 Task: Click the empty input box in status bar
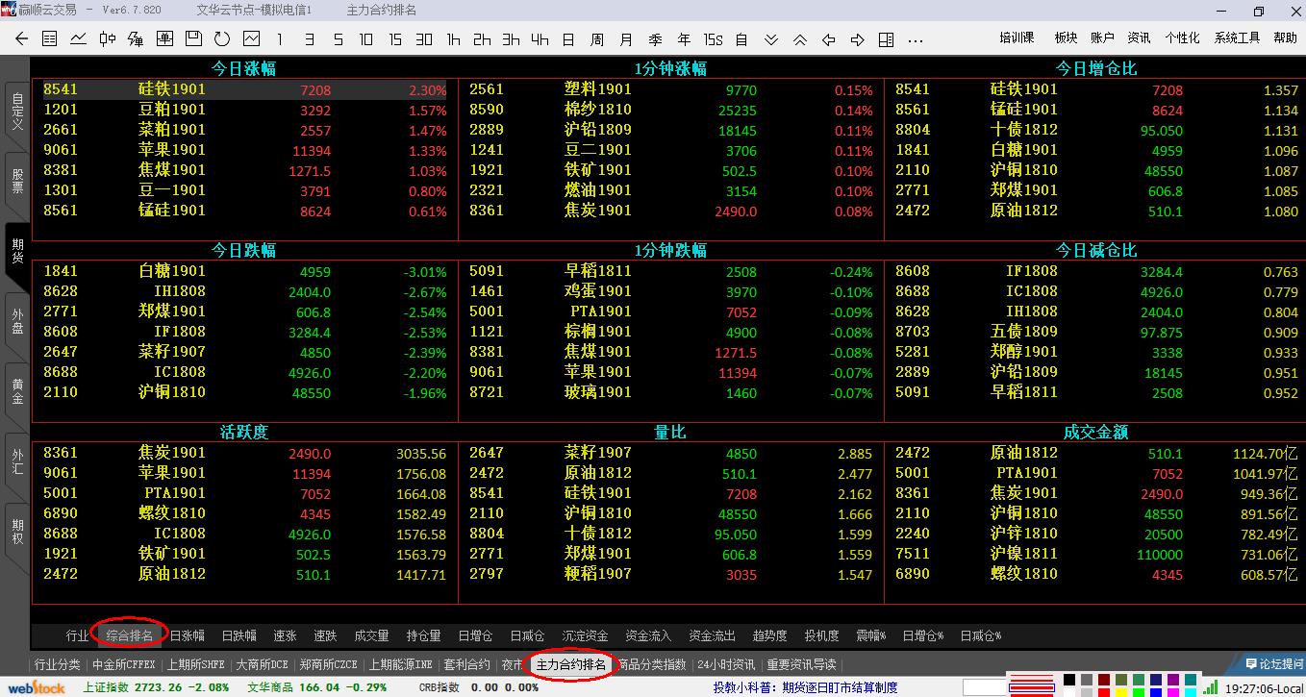982,686
